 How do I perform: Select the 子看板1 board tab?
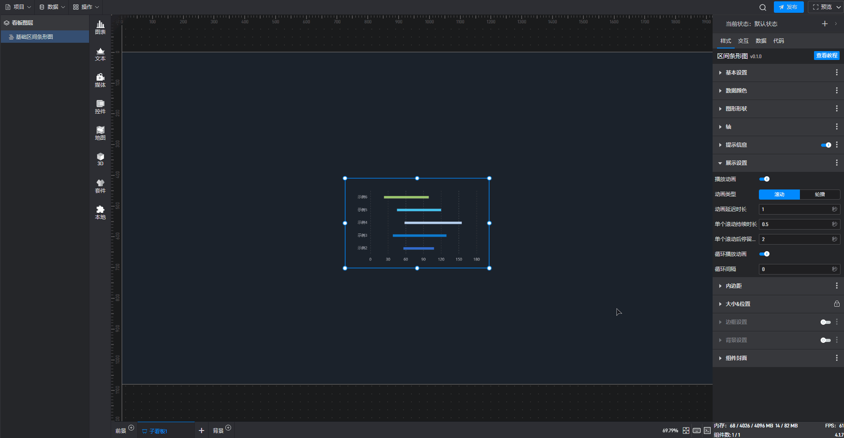coord(165,431)
